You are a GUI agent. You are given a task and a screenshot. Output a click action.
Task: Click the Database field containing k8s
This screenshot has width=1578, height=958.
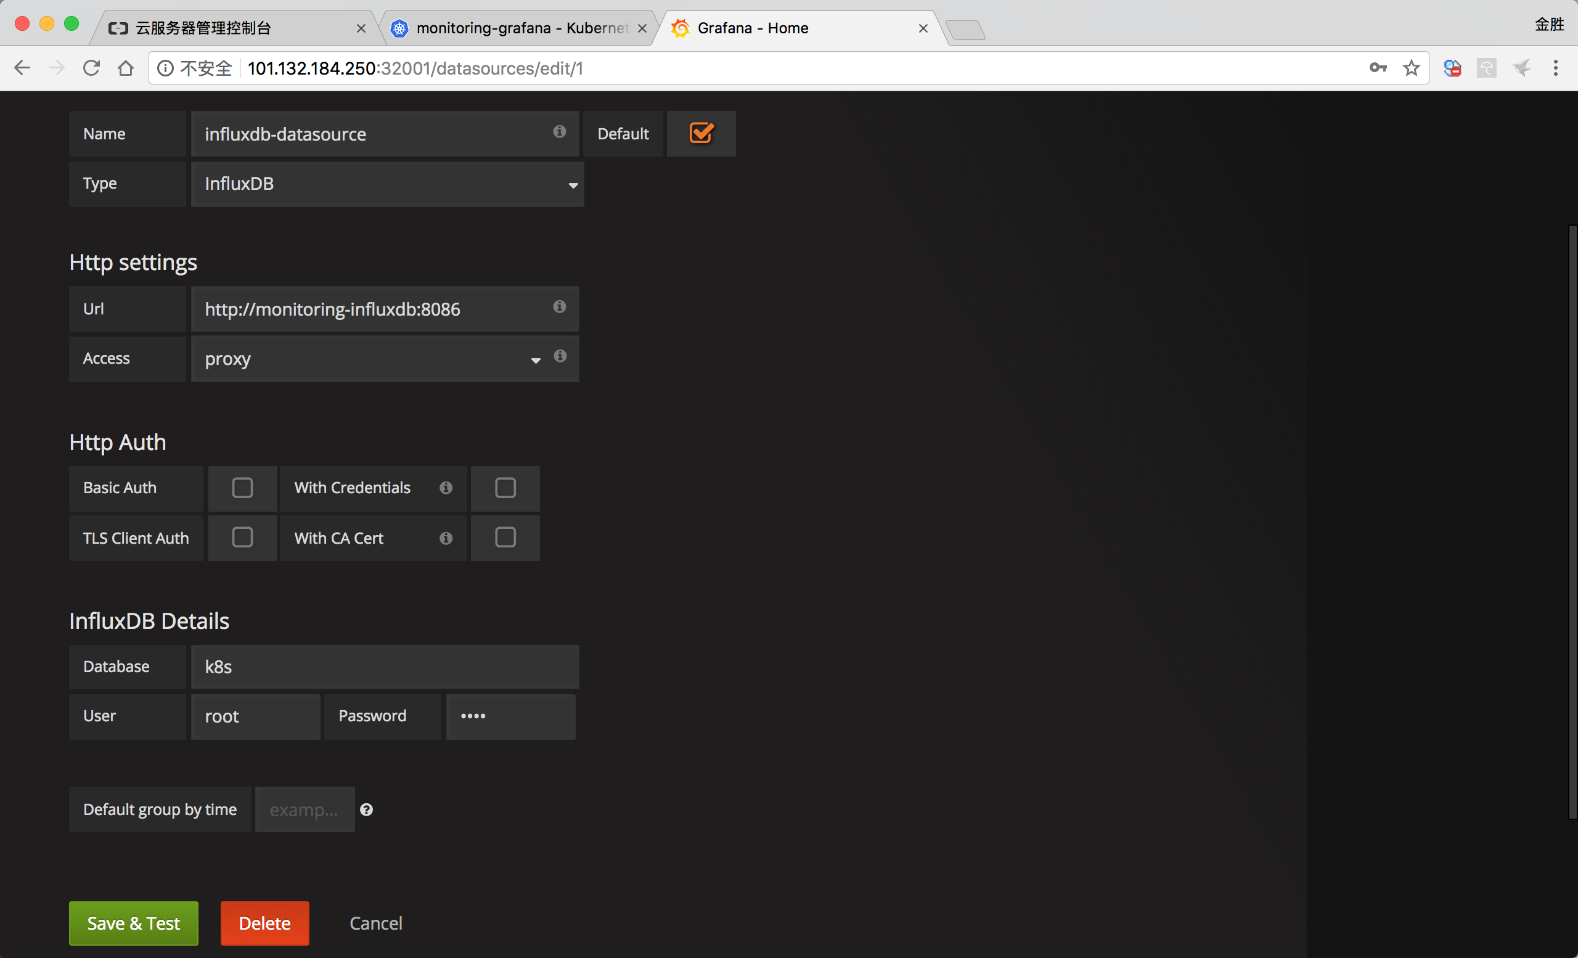(x=385, y=667)
